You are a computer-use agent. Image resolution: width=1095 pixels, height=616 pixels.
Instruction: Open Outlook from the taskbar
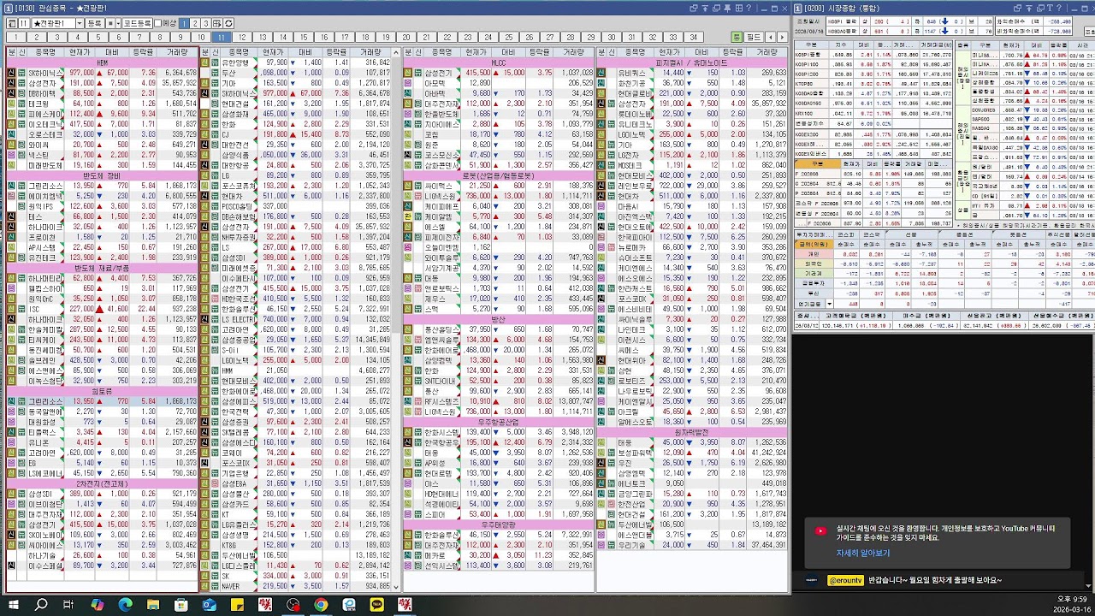210,605
